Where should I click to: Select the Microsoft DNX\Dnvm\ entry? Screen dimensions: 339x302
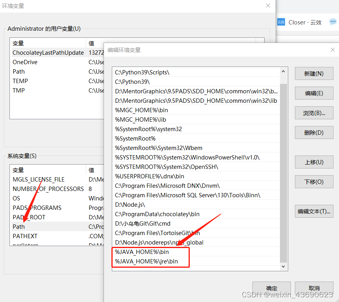point(196,186)
